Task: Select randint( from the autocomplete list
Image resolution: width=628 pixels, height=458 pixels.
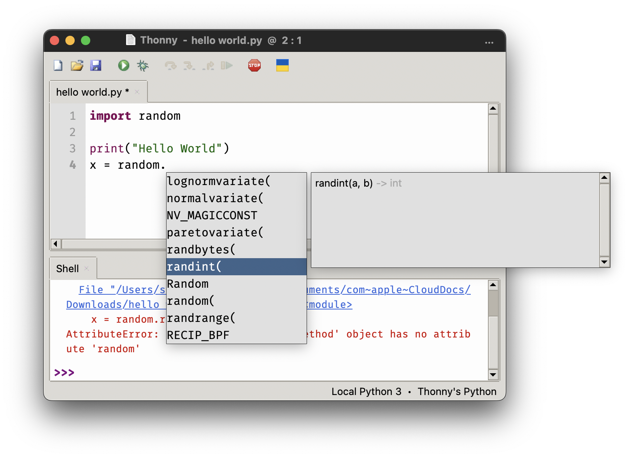Action: click(x=236, y=267)
